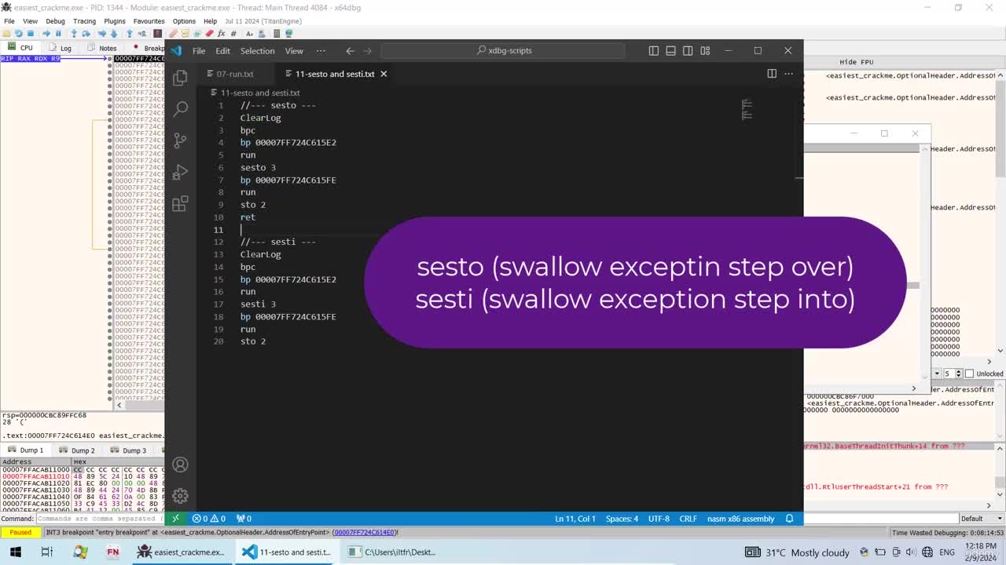Image resolution: width=1006 pixels, height=565 pixels.
Task: Click Spaces: 4 indentation in status bar
Action: (622, 518)
